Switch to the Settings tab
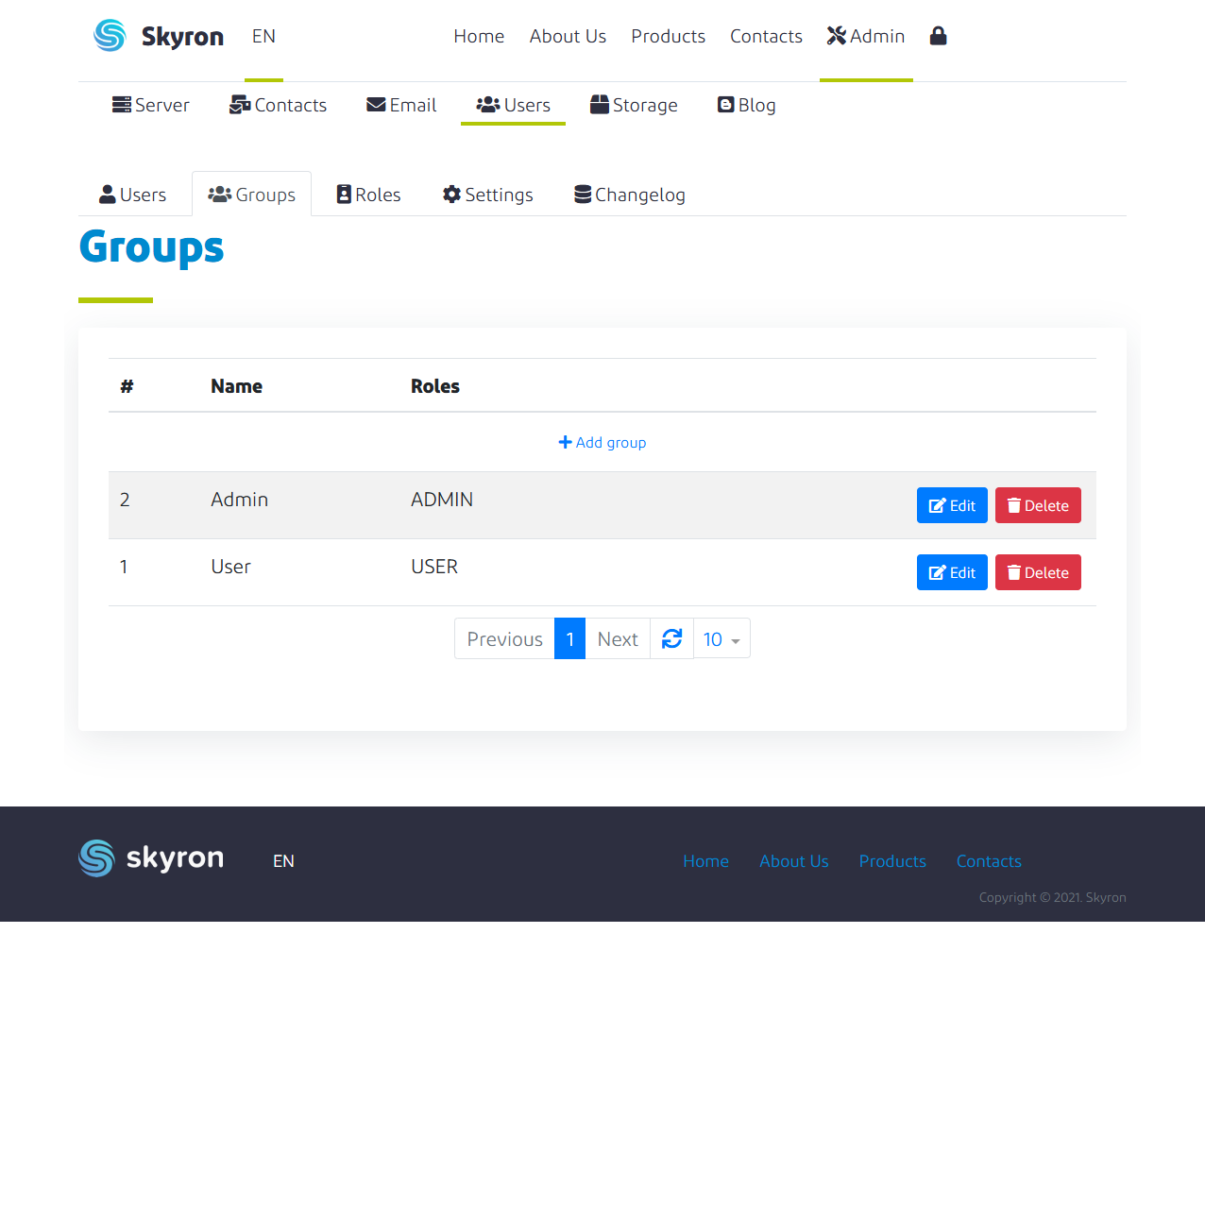Viewport: 1205px width, 1205px height. coord(487,195)
